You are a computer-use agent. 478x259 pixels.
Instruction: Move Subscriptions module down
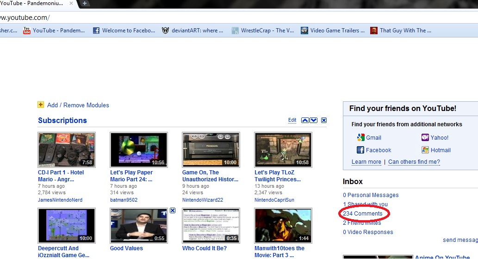tap(313, 120)
